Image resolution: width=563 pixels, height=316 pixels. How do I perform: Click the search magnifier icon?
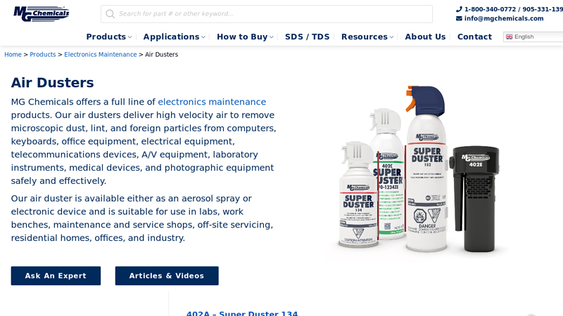click(110, 14)
